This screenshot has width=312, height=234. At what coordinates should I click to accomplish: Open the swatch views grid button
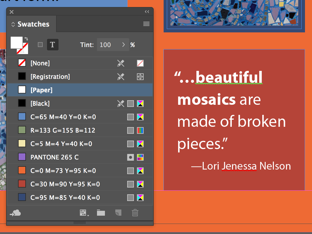point(84,213)
